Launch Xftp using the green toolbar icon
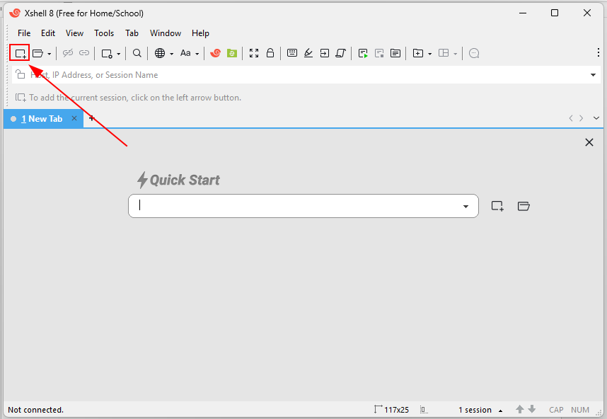 232,53
